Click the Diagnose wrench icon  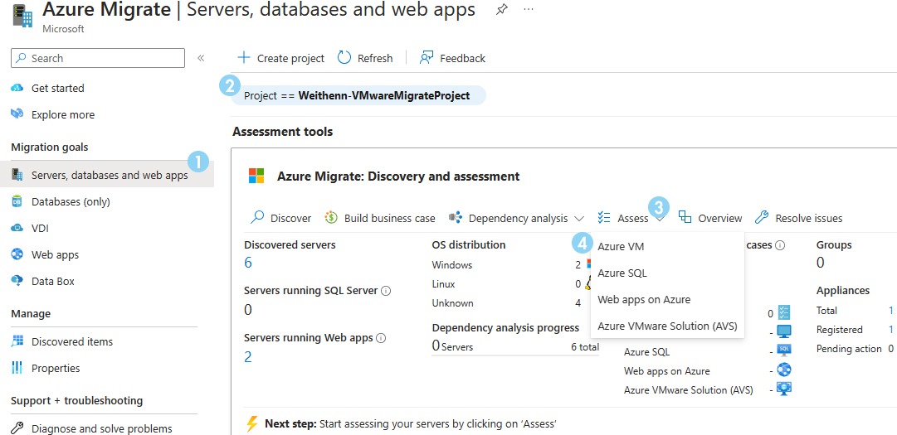coord(17,428)
